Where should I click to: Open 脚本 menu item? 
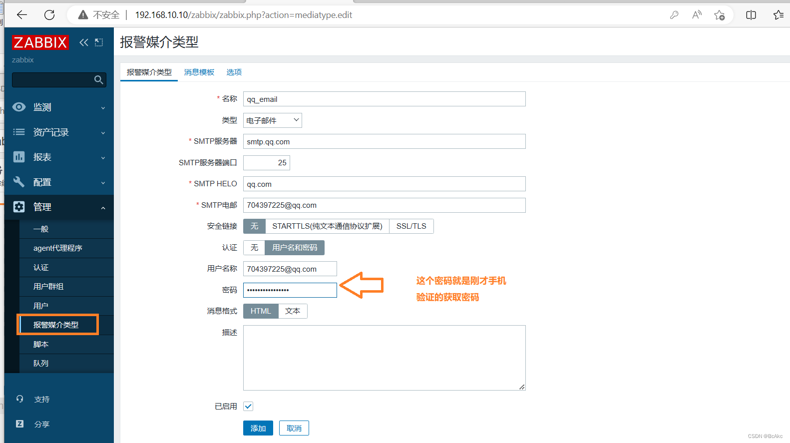(x=66, y=344)
